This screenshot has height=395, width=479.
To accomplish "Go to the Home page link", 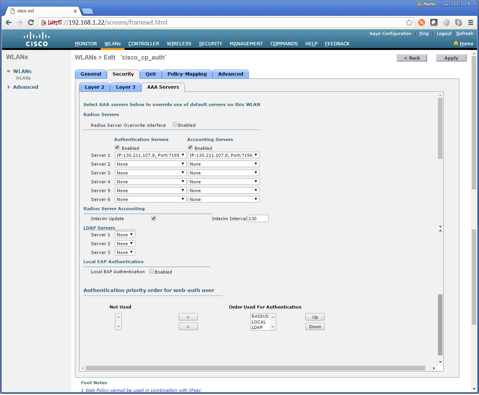I will tap(464, 43).
